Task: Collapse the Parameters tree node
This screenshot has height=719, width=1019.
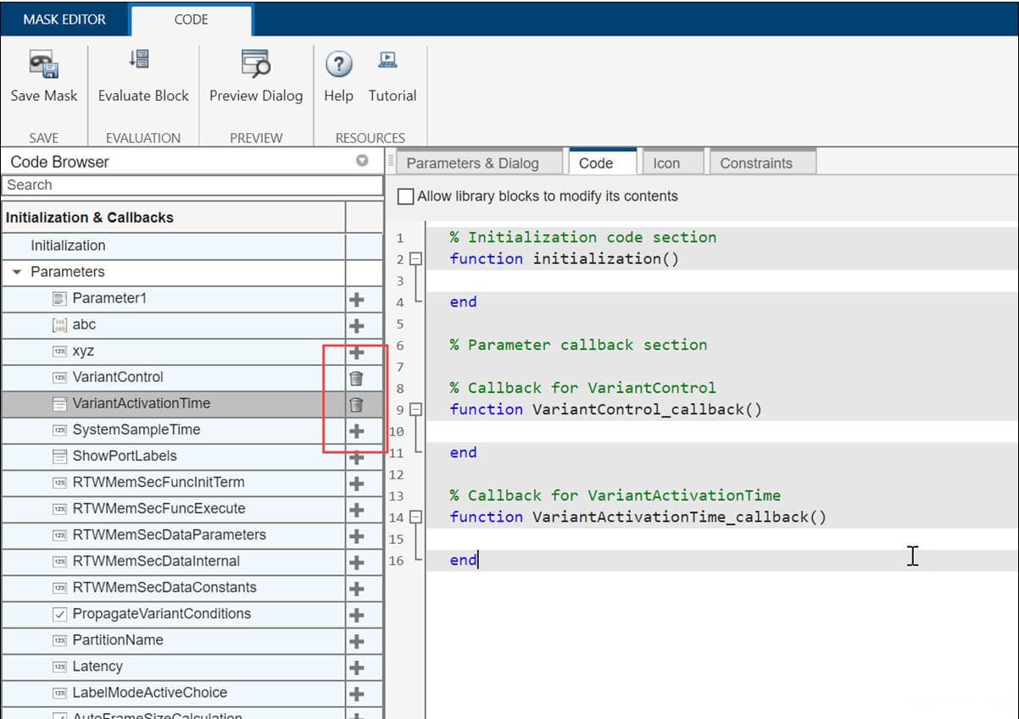Action: coord(16,272)
